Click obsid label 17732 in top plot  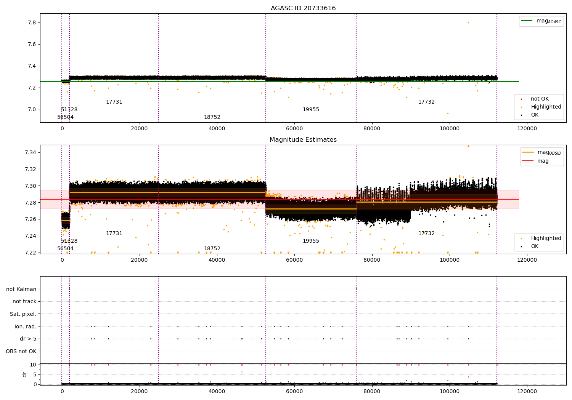click(x=426, y=102)
